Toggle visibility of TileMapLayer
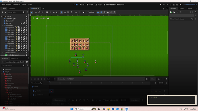Screen dimensions: 198x111 coord(26,19)
